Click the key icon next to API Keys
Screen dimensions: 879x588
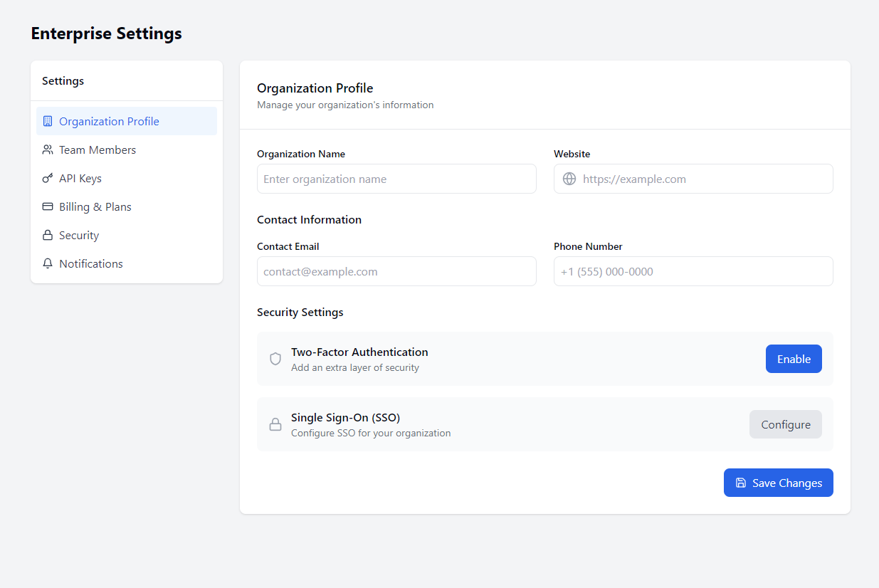(48, 178)
